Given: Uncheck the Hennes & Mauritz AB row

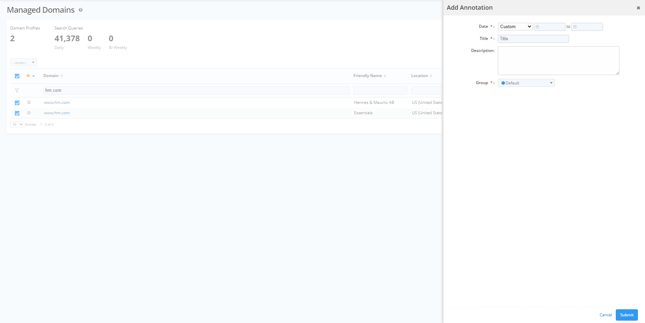Looking at the screenshot, I should [17, 103].
